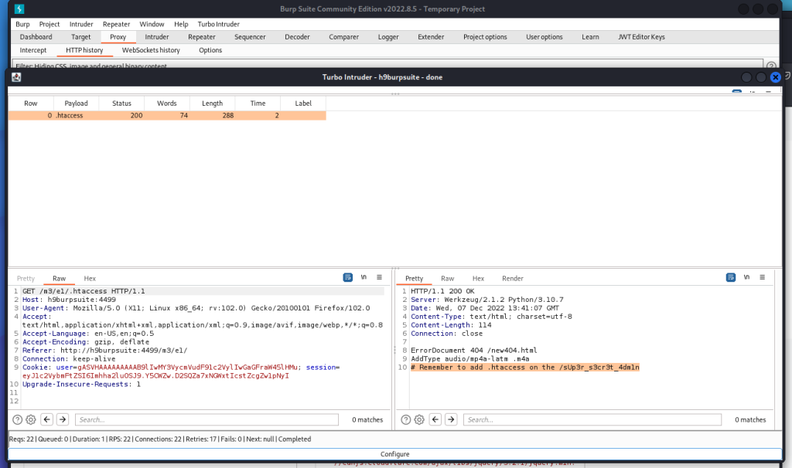
Task: Switch to the Sequencer tab
Action: [250, 37]
